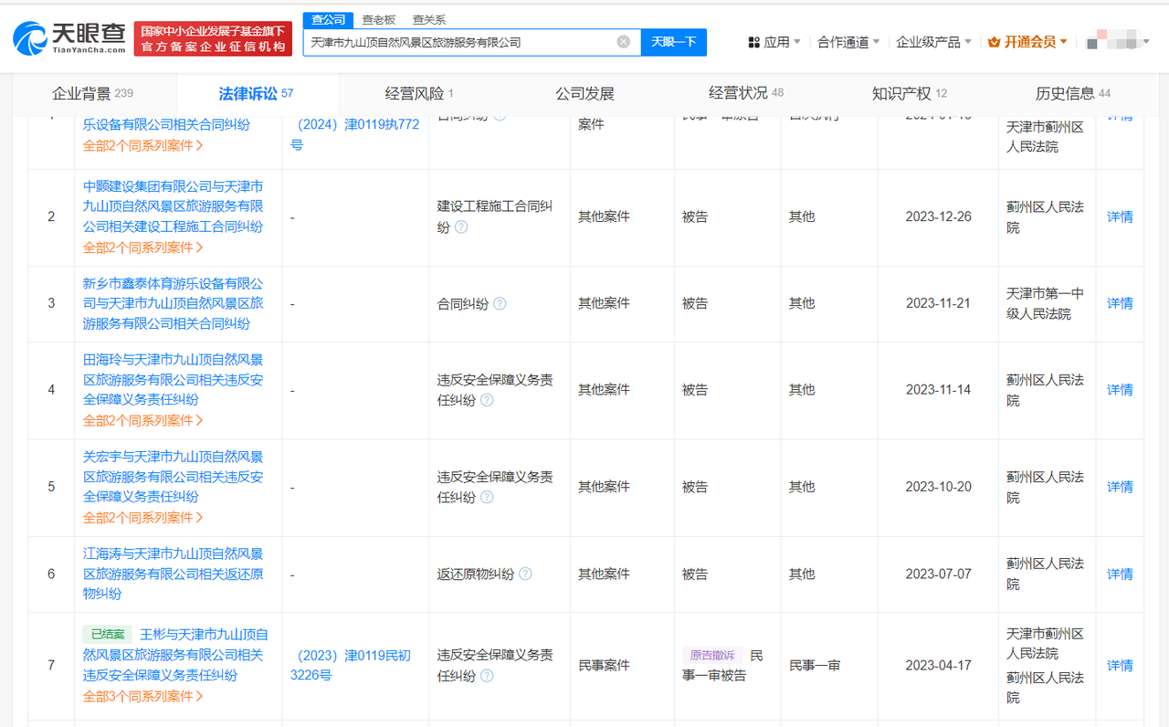
Task: Open help icon for 违反安全保障义务责任纠纷 in row 4
Action: click(x=488, y=399)
